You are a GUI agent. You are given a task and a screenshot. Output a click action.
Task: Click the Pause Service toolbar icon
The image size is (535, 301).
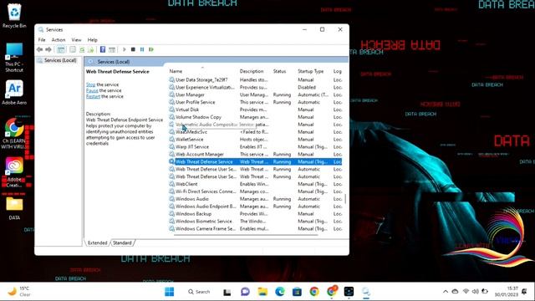pos(142,49)
